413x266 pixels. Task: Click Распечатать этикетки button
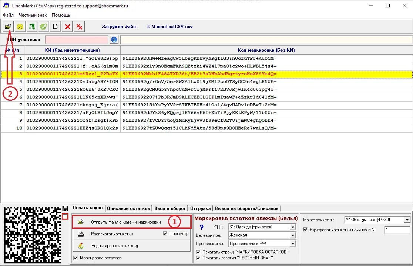coord(117,234)
